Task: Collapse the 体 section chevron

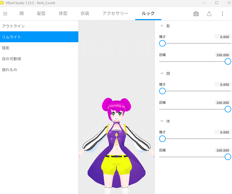Action: point(162,121)
